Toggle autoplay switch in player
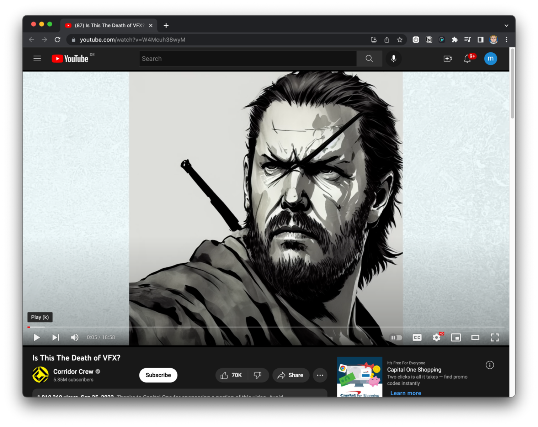 396,337
